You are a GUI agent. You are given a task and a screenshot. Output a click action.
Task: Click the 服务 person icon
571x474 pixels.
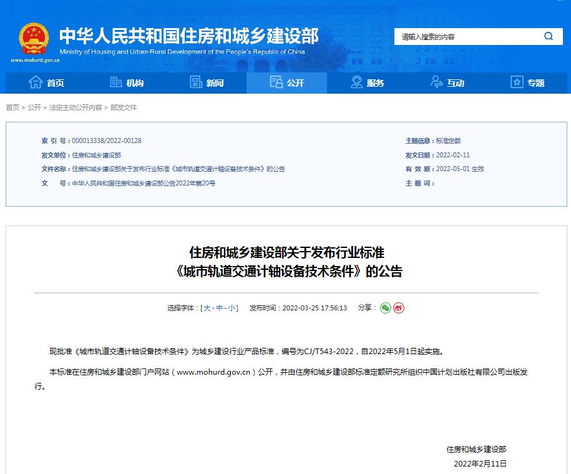tap(356, 82)
